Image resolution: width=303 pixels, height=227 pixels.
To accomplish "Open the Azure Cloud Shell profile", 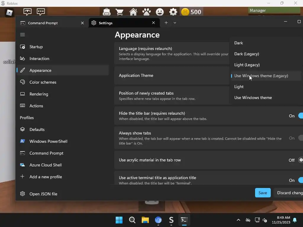I will tap(63, 165).
